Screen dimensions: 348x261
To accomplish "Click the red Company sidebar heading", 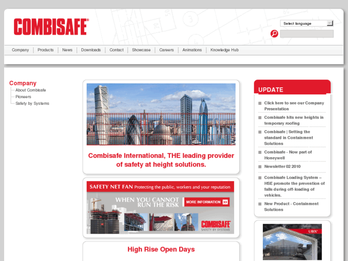I will [23, 83].
